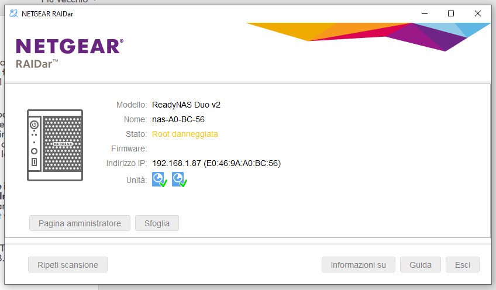This screenshot has width=496, height=290.
Task: Click the ReadyNAS device illustration
Action: (x=55, y=145)
